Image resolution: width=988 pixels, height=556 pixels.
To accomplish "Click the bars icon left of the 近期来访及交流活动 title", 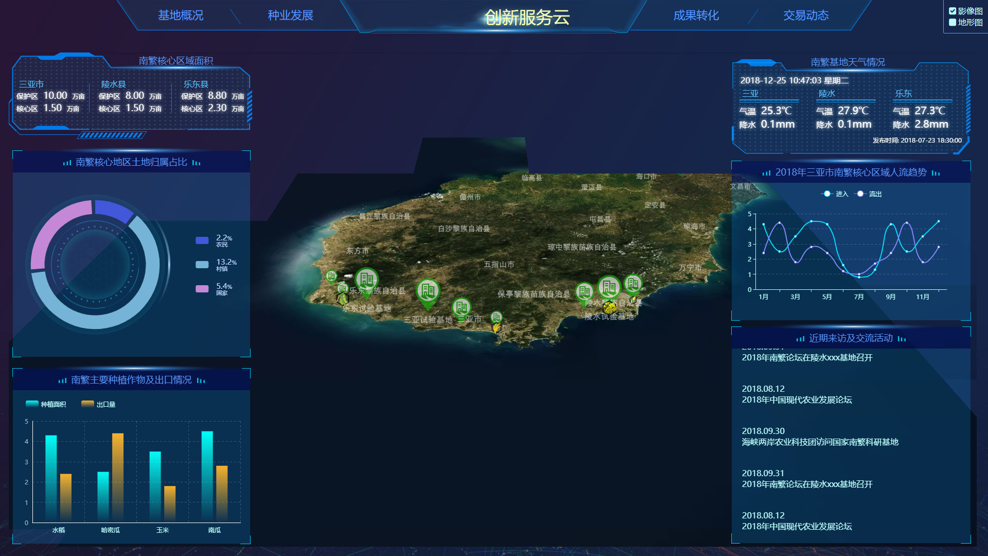I will point(800,339).
